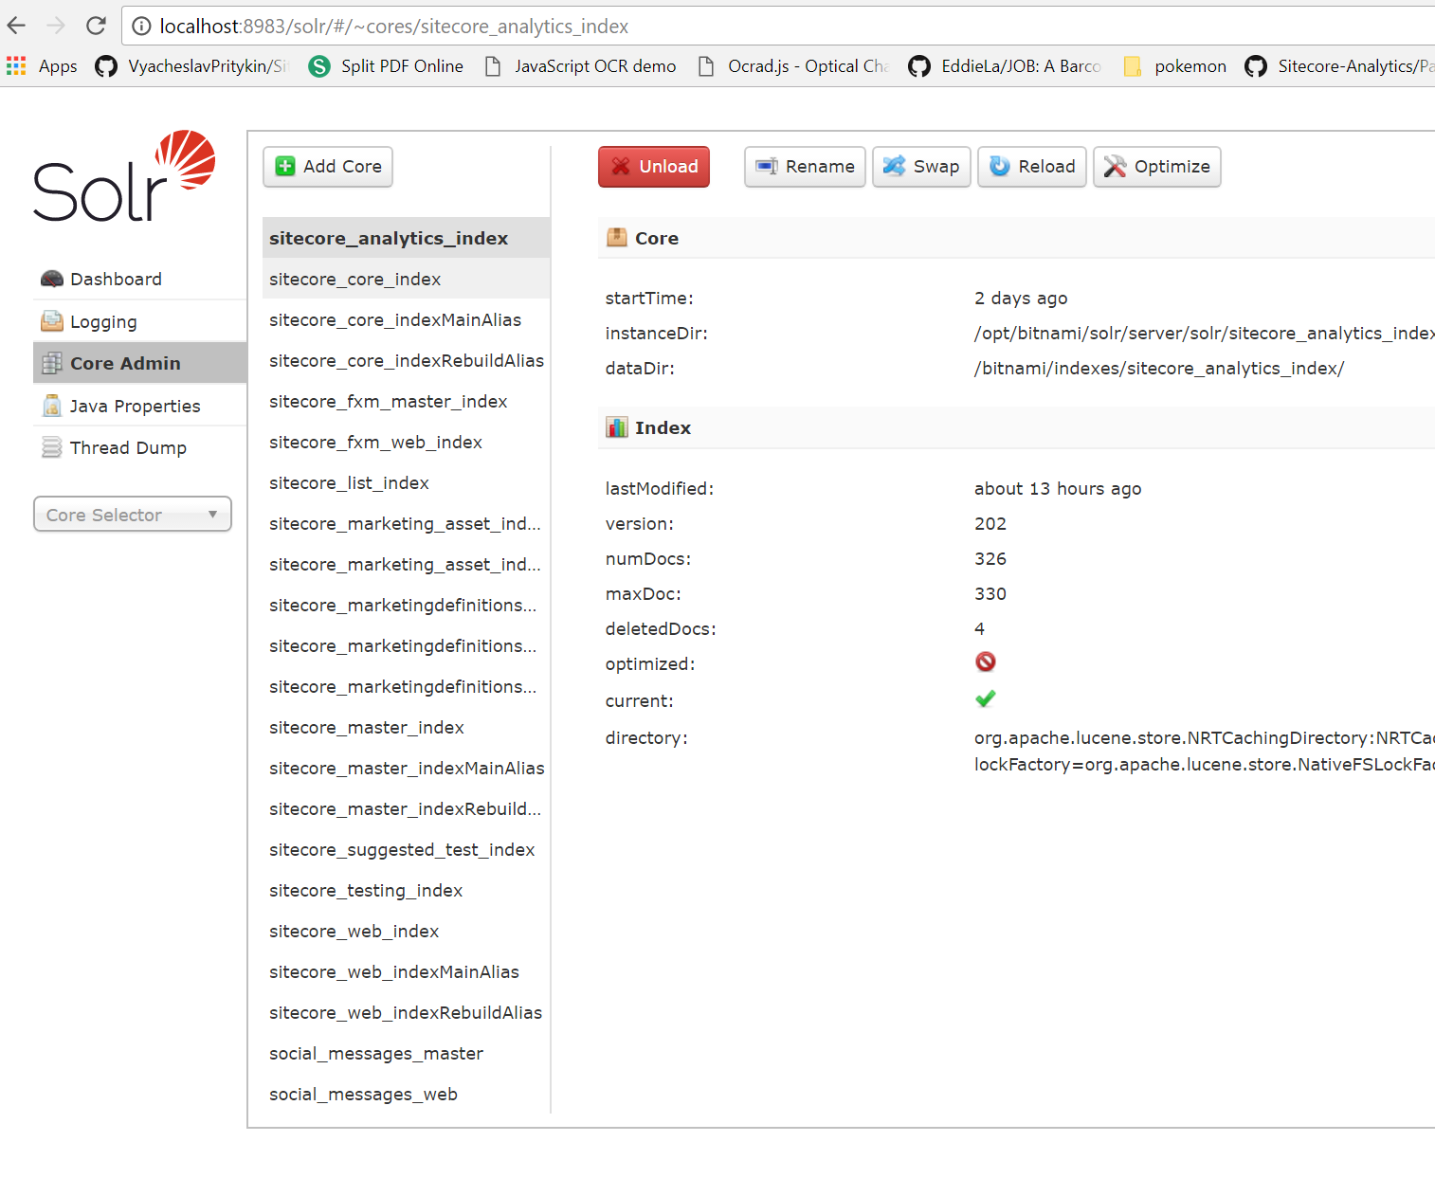This screenshot has width=1435, height=1178.
Task: Click the Rename core button
Action: (805, 167)
